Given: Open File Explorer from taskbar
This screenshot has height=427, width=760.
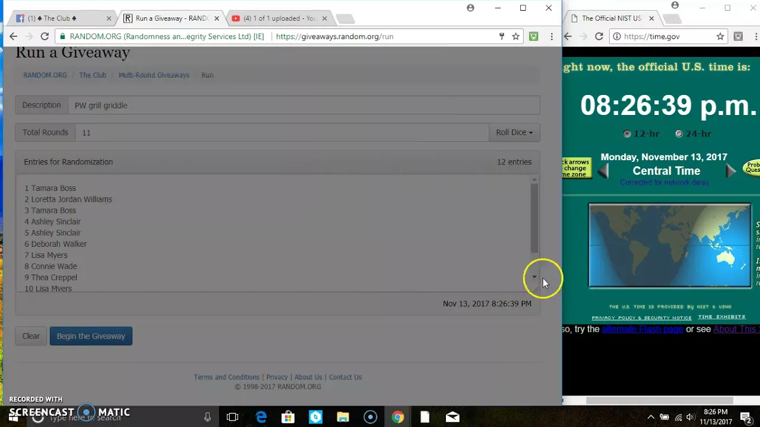Looking at the screenshot, I should pos(343,417).
